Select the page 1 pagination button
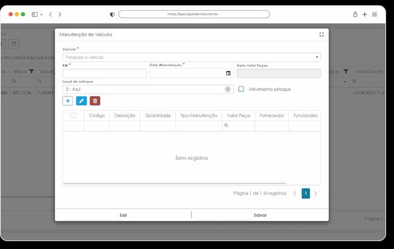Image resolution: width=394 pixels, height=249 pixels. tap(306, 193)
